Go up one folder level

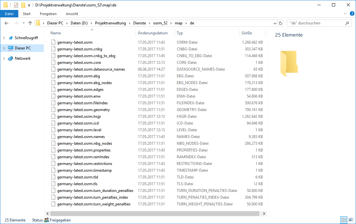30,23
